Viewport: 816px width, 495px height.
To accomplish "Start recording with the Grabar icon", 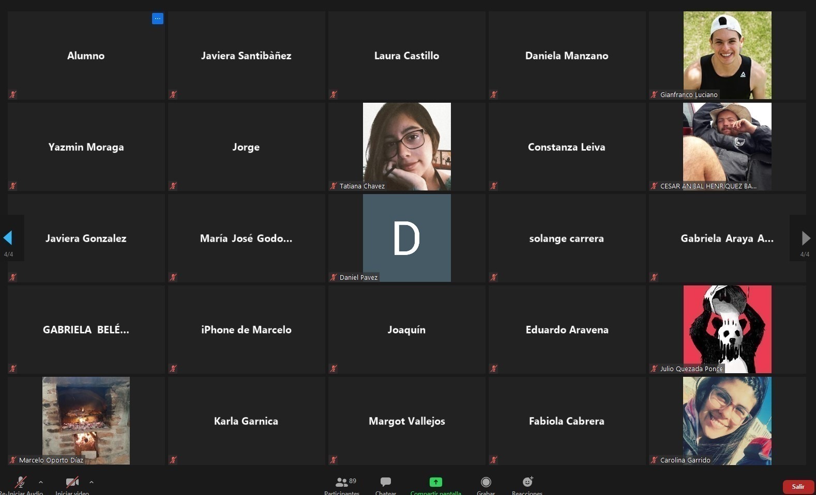I will pos(486,482).
